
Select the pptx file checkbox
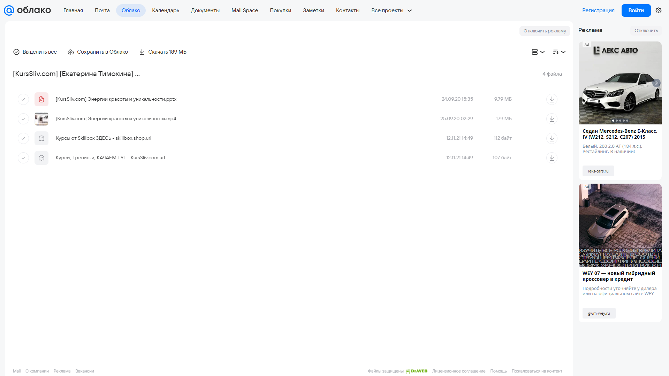click(x=23, y=99)
